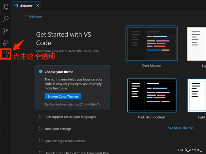The image size is (206, 154).
Task: Expand the Tune your settings step
Action: tap(58, 129)
